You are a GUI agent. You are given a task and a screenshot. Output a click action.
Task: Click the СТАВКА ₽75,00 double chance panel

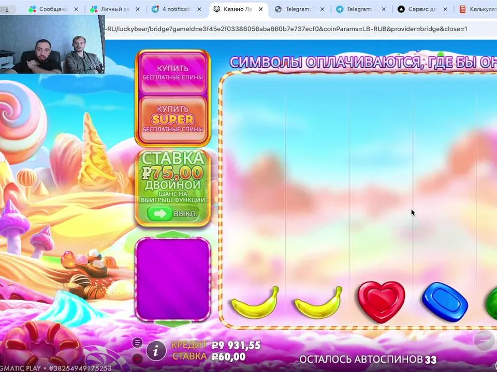tap(173, 188)
